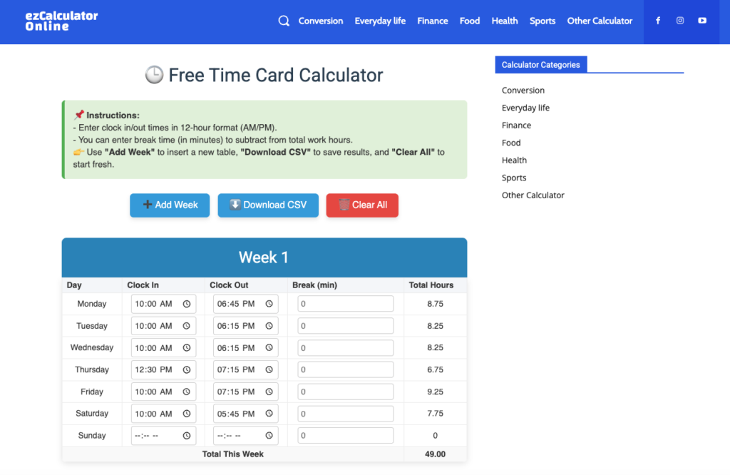Select Health in the navigation bar
The width and height of the screenshot is (730, 475).
(504, 21)
